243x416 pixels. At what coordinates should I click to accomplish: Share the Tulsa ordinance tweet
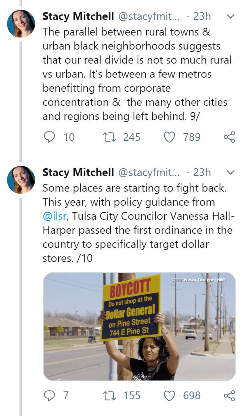point(229,395)
